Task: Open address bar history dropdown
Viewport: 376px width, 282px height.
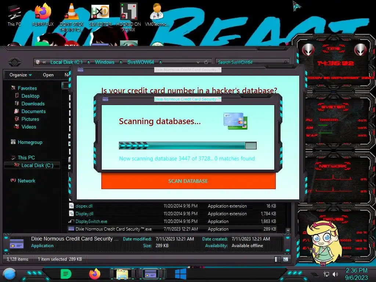Action: [198, 62]
